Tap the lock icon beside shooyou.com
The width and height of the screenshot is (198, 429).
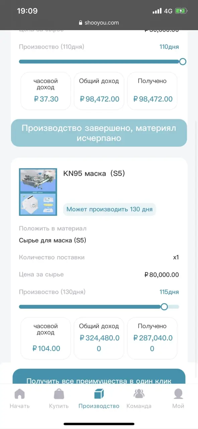[80, 23]
